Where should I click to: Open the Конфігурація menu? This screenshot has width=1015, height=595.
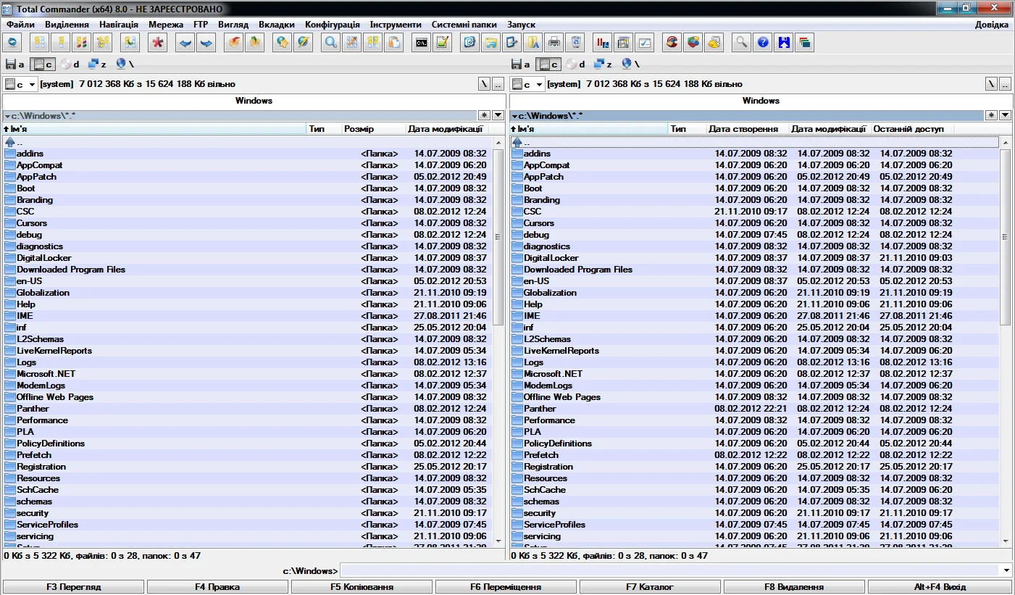tap(333, 25)
